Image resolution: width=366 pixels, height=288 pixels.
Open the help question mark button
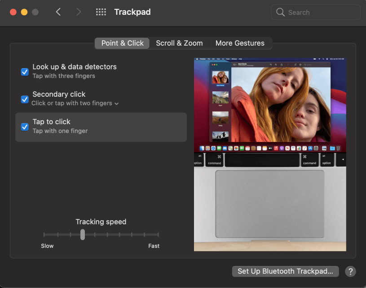click(350, 271)
